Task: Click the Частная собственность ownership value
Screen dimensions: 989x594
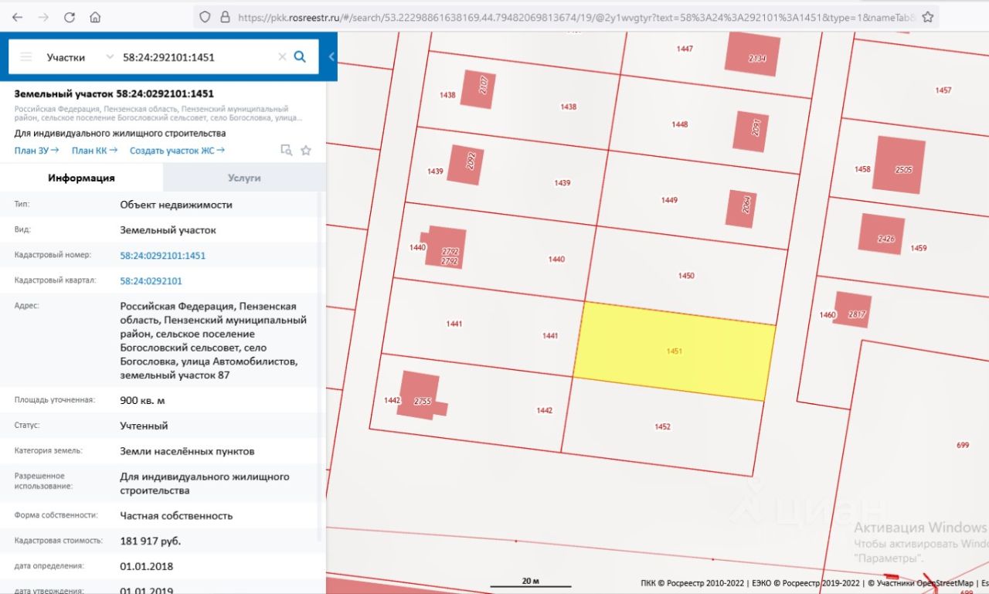Action: pos(176,516)
